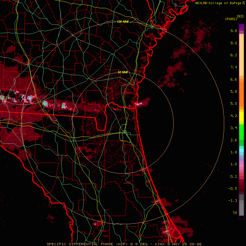Click the NEXLAB-College of DuPage label
Viewport: 246px width, 246px height.
(218, 3)
